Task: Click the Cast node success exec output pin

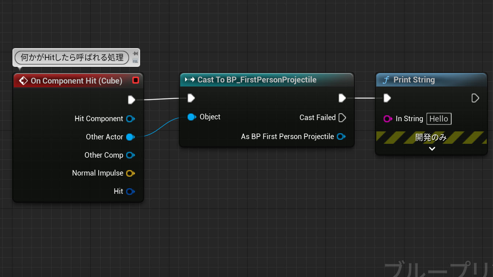Action: (x=342, y=98)
